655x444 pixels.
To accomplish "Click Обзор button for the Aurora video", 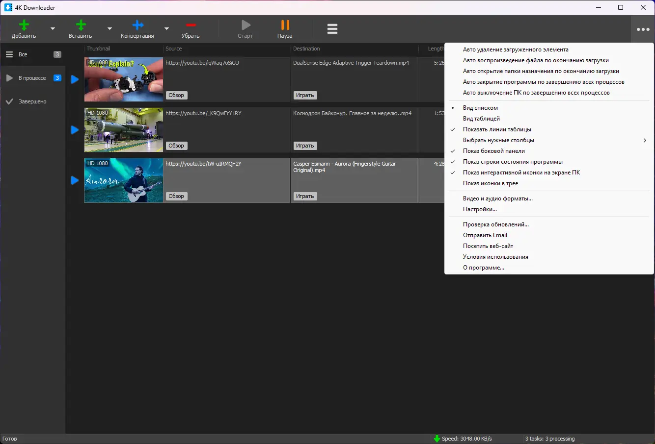I will (x=176, y=196).
